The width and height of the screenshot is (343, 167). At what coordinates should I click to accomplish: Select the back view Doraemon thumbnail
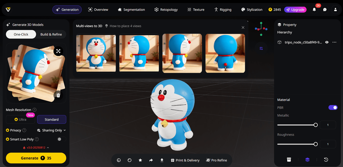tap(225, 53)
